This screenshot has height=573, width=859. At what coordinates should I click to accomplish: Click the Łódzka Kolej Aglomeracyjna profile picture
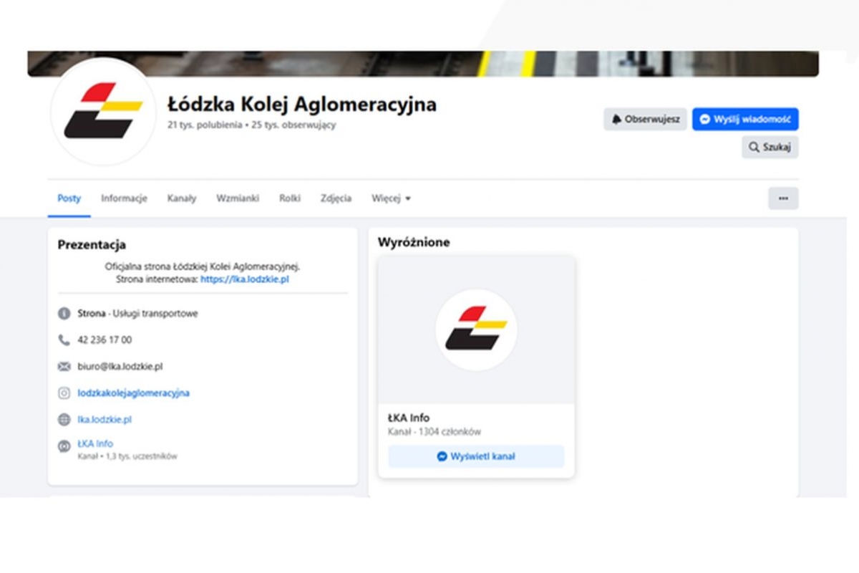(103, 111)
